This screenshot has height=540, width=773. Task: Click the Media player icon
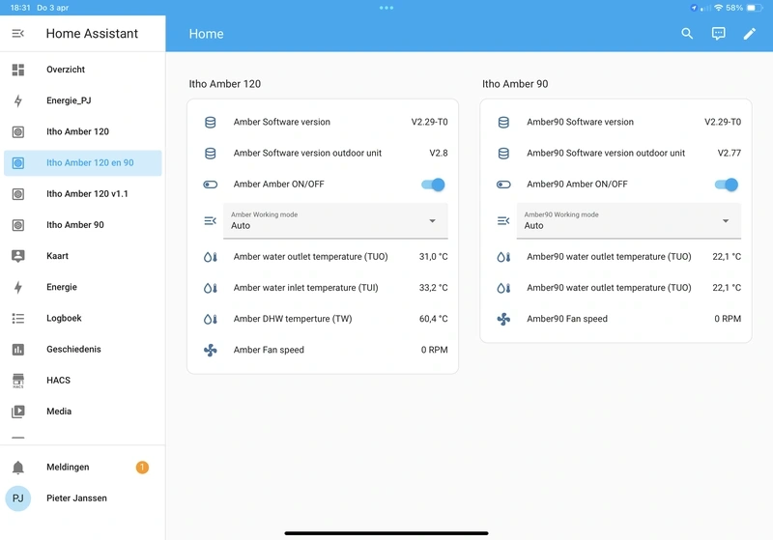tap(18, 412)
